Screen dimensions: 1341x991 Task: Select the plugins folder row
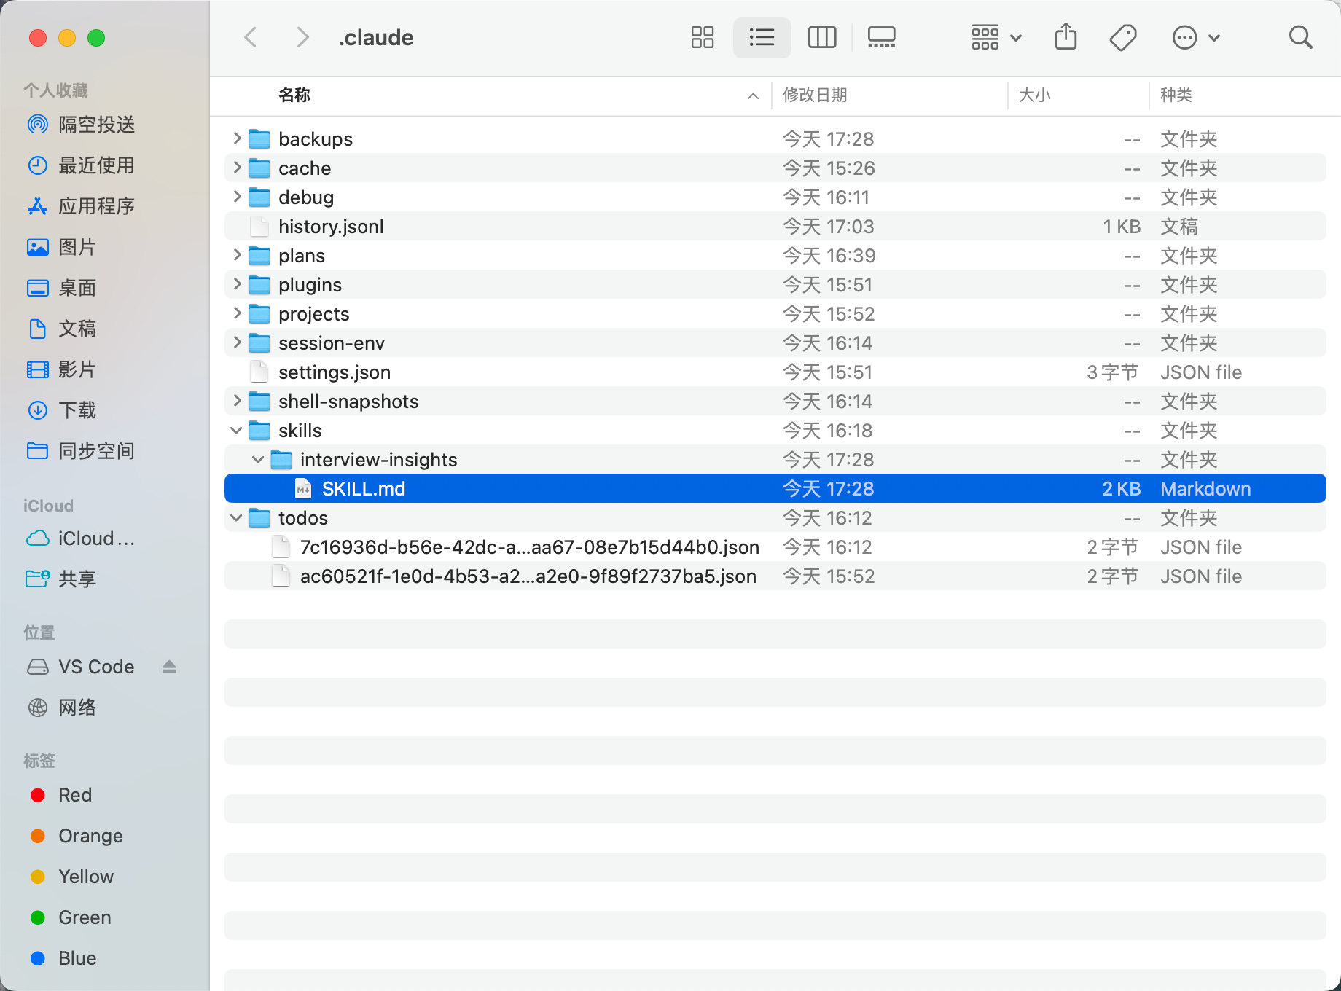(775, 284)
